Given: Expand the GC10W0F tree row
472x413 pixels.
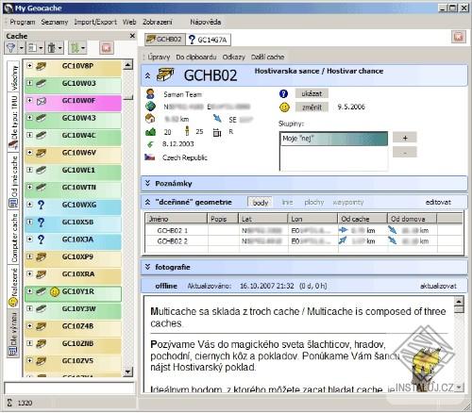Looking at the screenshot, I should [29, 101].
